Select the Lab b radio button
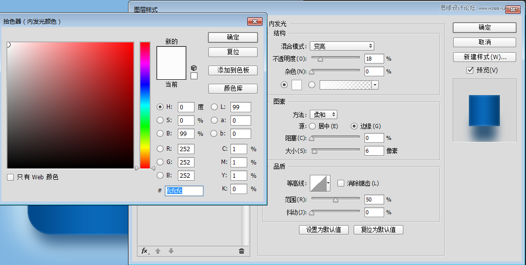Screen dimensions: 526x265 pyautogui.click(x=214, y=133)
